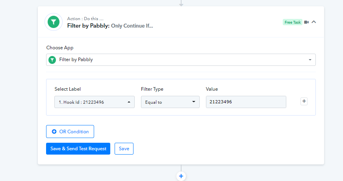This screenshot has width=343, height=181.
Task: Click the Only Continue If... event text
Action: pyautogui.click(x=132, y=26)
